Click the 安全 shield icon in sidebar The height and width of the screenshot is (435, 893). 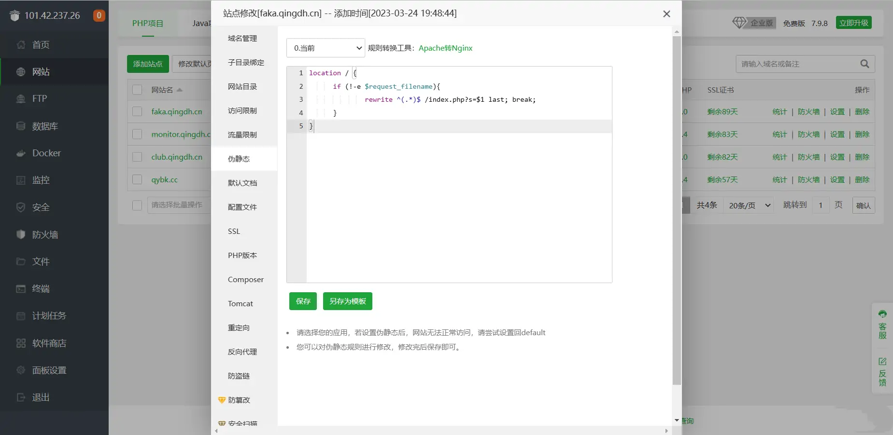click(x=21, y=207)
